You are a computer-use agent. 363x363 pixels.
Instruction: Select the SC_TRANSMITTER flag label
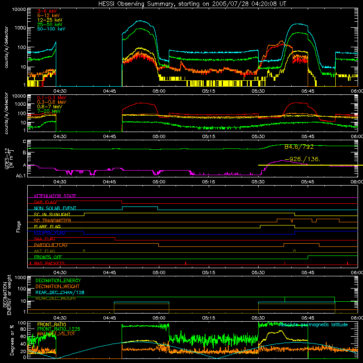(x=53, y=221)
